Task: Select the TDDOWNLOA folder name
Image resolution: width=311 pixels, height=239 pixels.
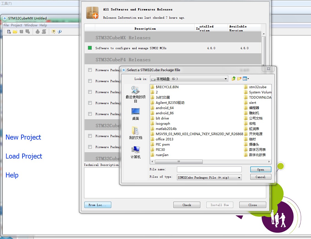Action: coord(260,97)
